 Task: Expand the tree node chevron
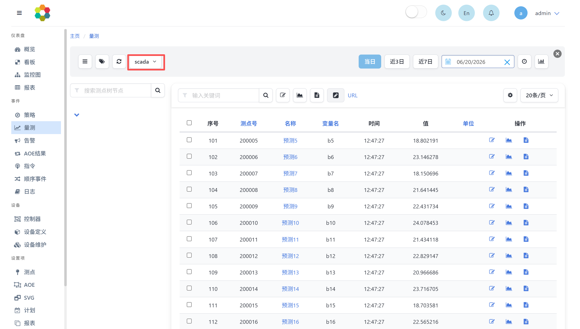tap(77, 115)
